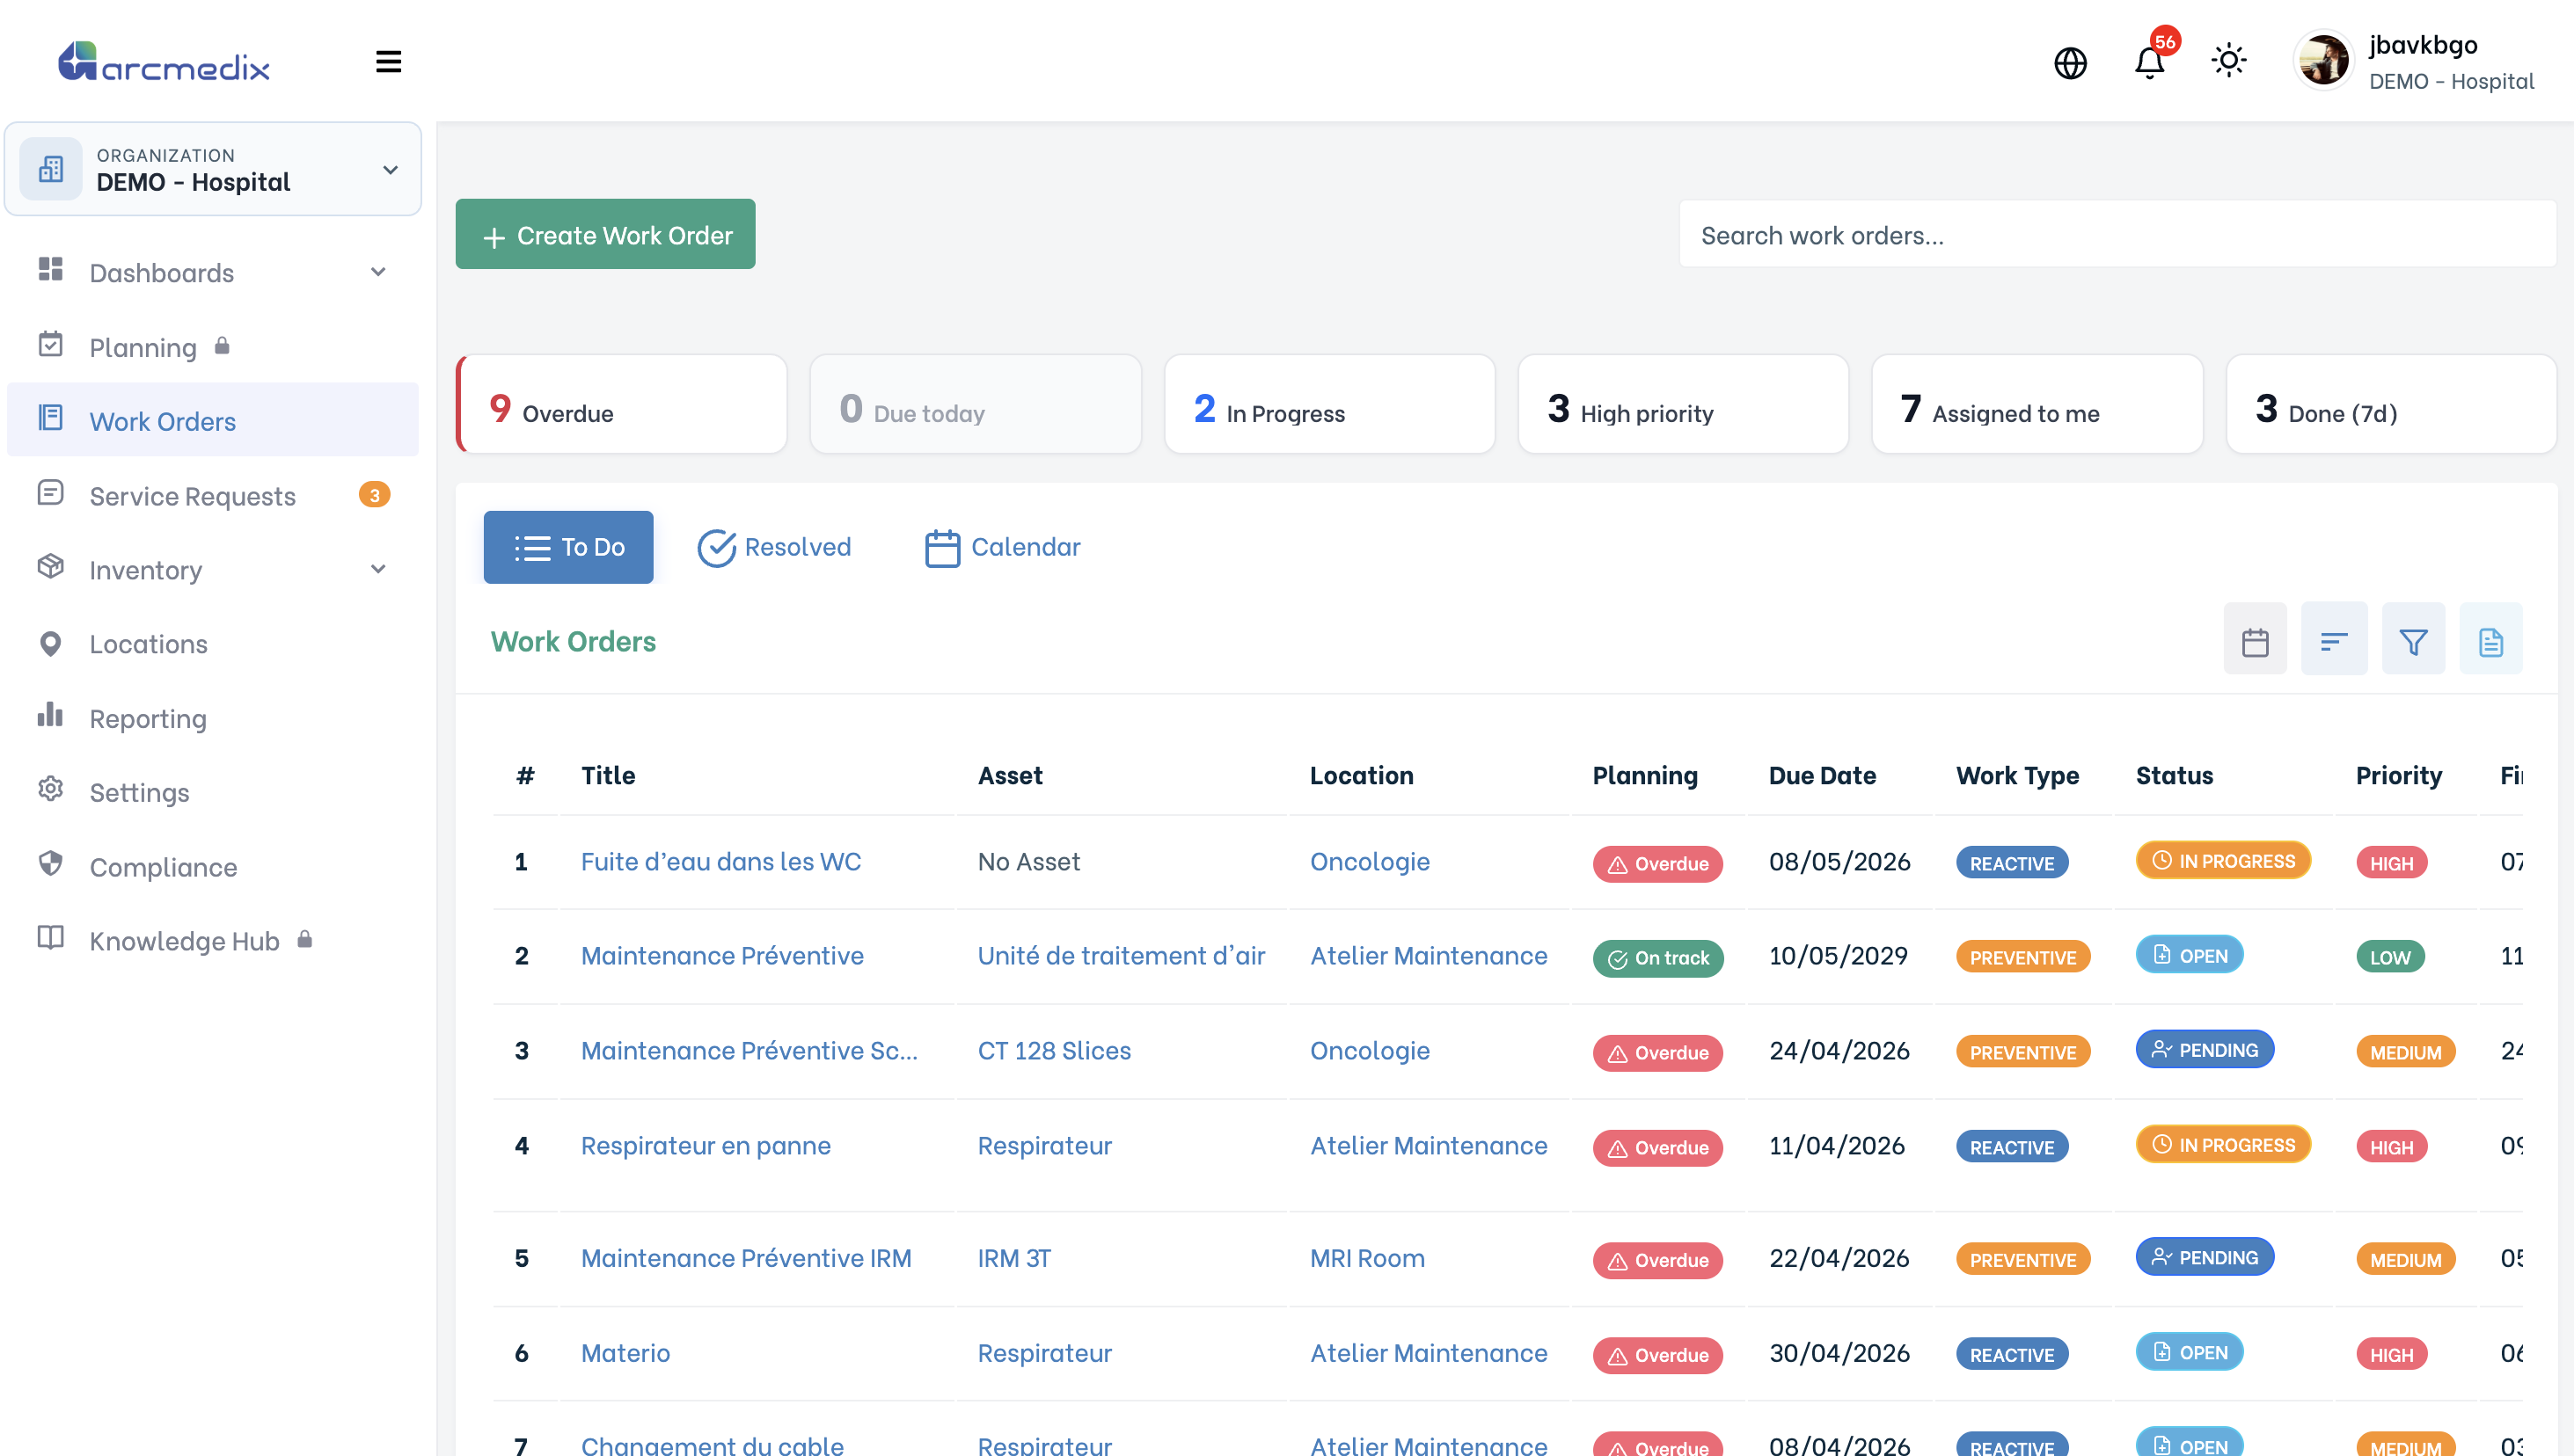Switch to the Resolved tab
The height and width of the screenshot is (1456, 2574).
click(x=774, y=547)
